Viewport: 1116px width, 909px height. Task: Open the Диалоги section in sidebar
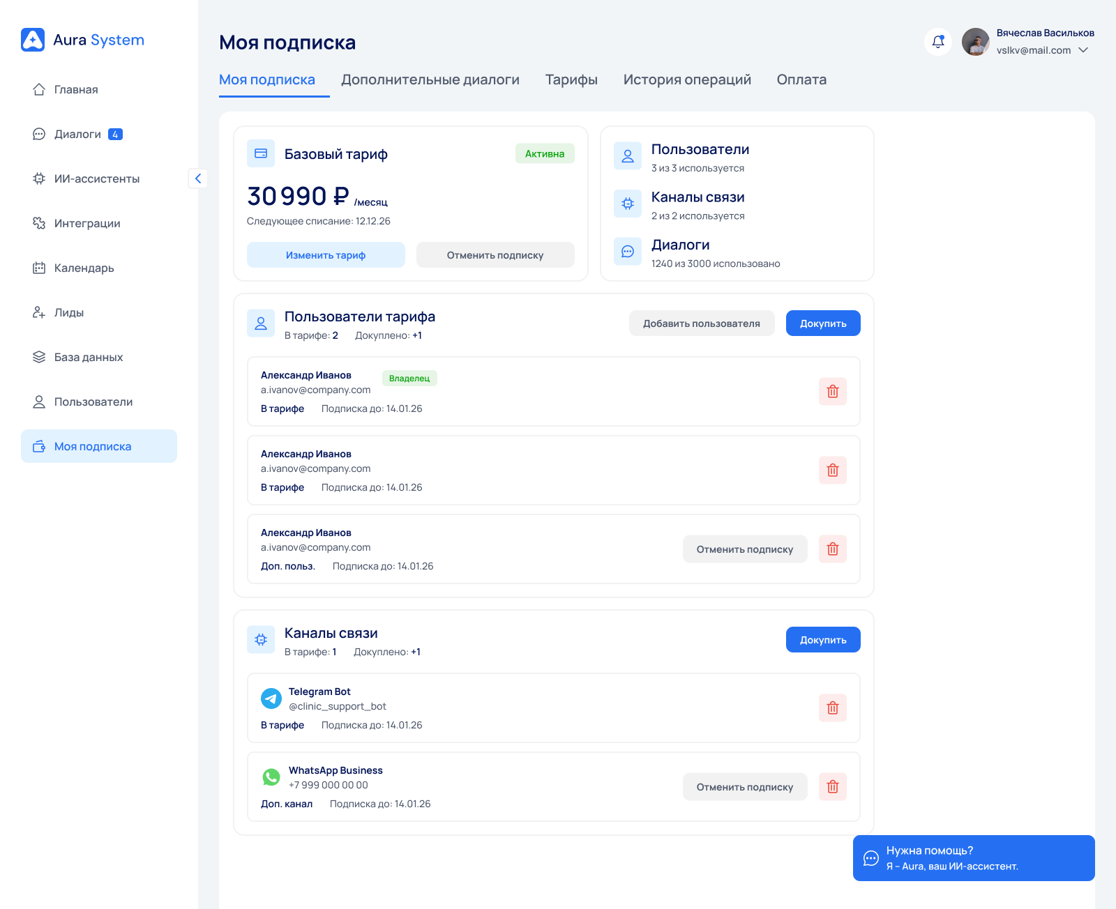(x=77, y=135)
